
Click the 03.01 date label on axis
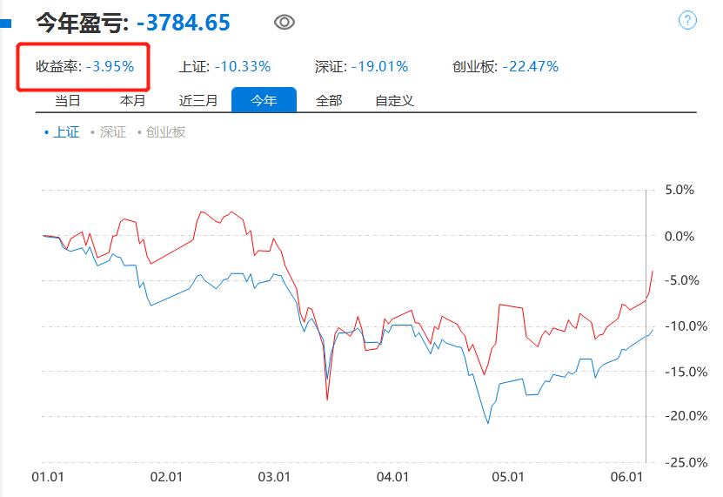pyautogui.click(x=274, y=477)
